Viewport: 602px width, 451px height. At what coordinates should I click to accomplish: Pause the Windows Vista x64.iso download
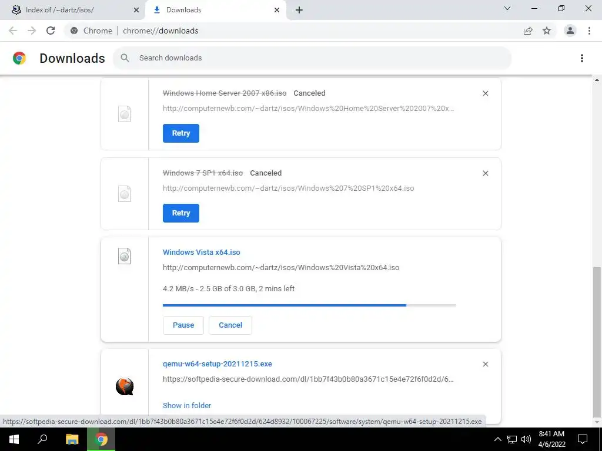click(x=183, y=325)
